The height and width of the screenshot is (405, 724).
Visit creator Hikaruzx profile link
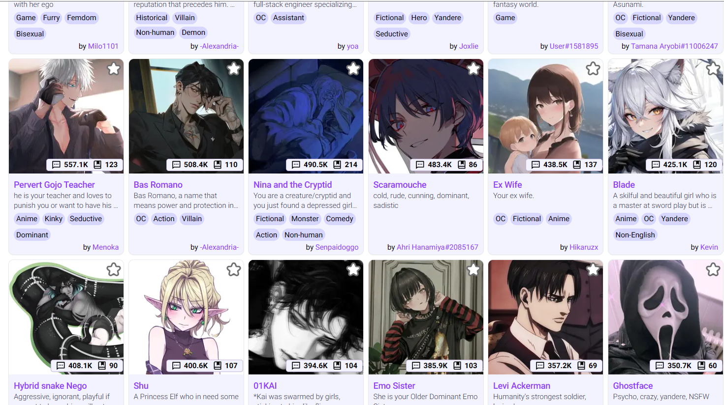click(584, 247)
